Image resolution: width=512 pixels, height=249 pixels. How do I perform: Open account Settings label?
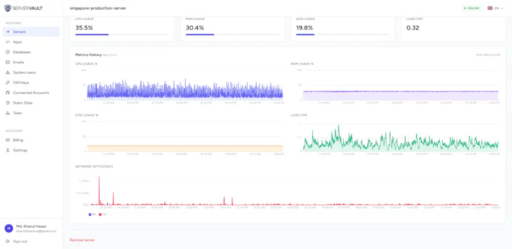tap(20, 150)
